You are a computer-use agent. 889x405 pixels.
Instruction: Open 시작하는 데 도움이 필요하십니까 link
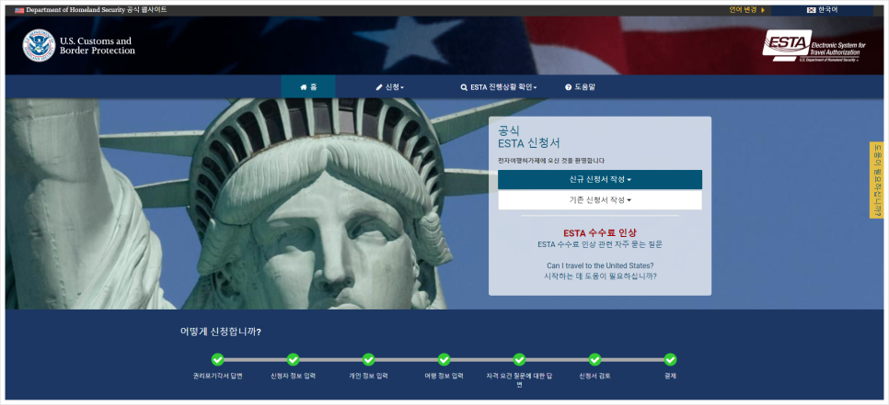pyautogui.click(x=600, y=276)
